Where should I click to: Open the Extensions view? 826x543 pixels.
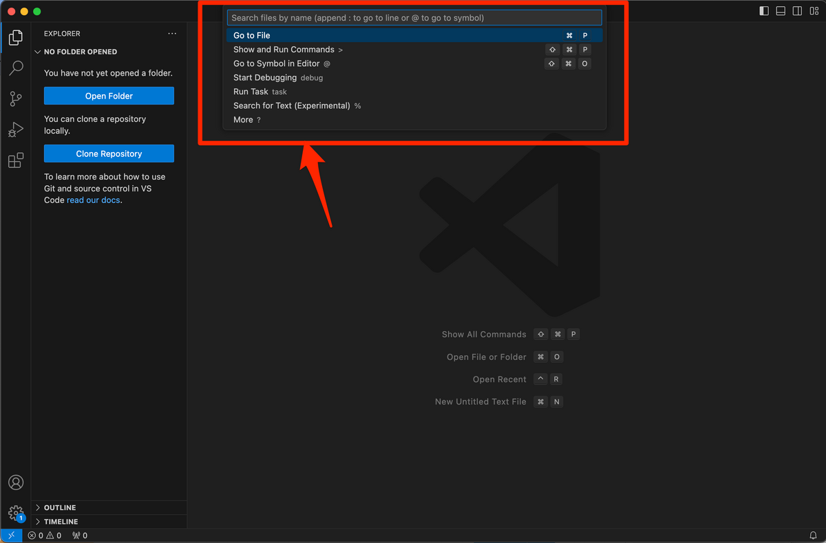tap(15, 161)
